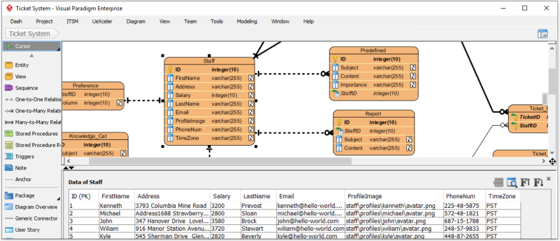
Task: Select the Triggers tool
Action: point(25,156)
